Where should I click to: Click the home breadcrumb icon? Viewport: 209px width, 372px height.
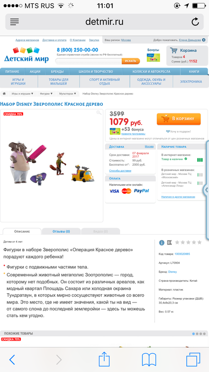coord(4,94)
